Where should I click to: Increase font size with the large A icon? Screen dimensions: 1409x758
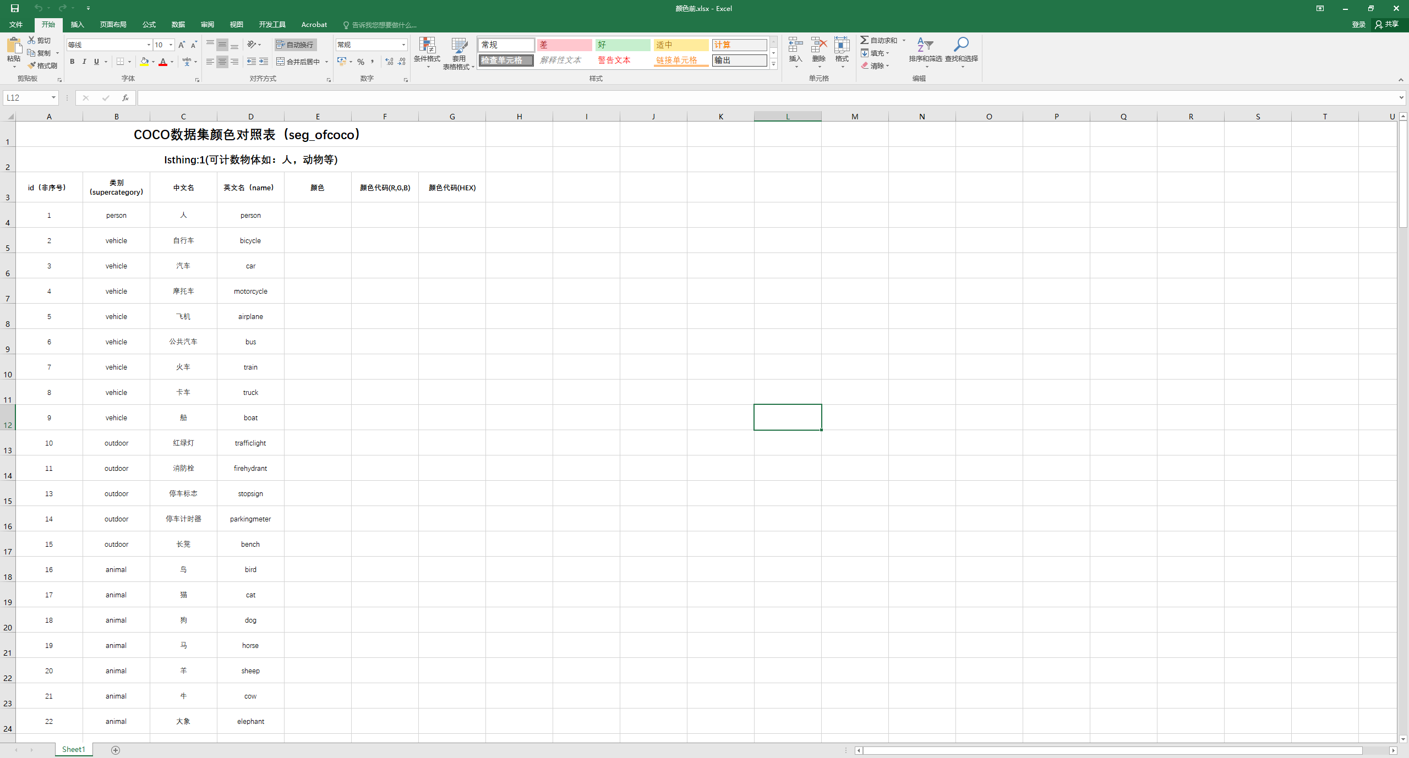pos(181,45)
